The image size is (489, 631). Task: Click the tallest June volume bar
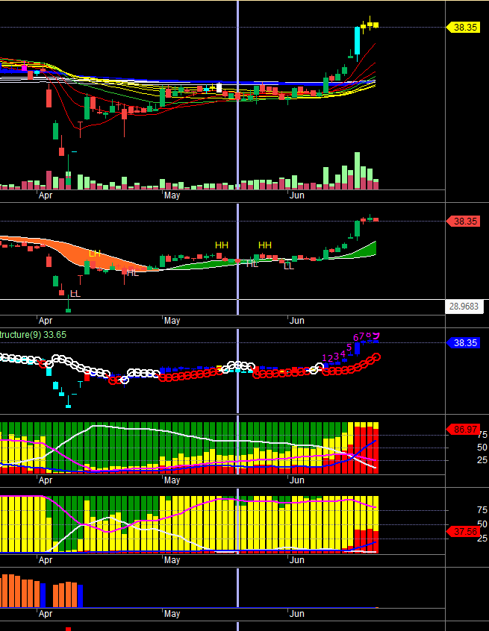point(357,171)
